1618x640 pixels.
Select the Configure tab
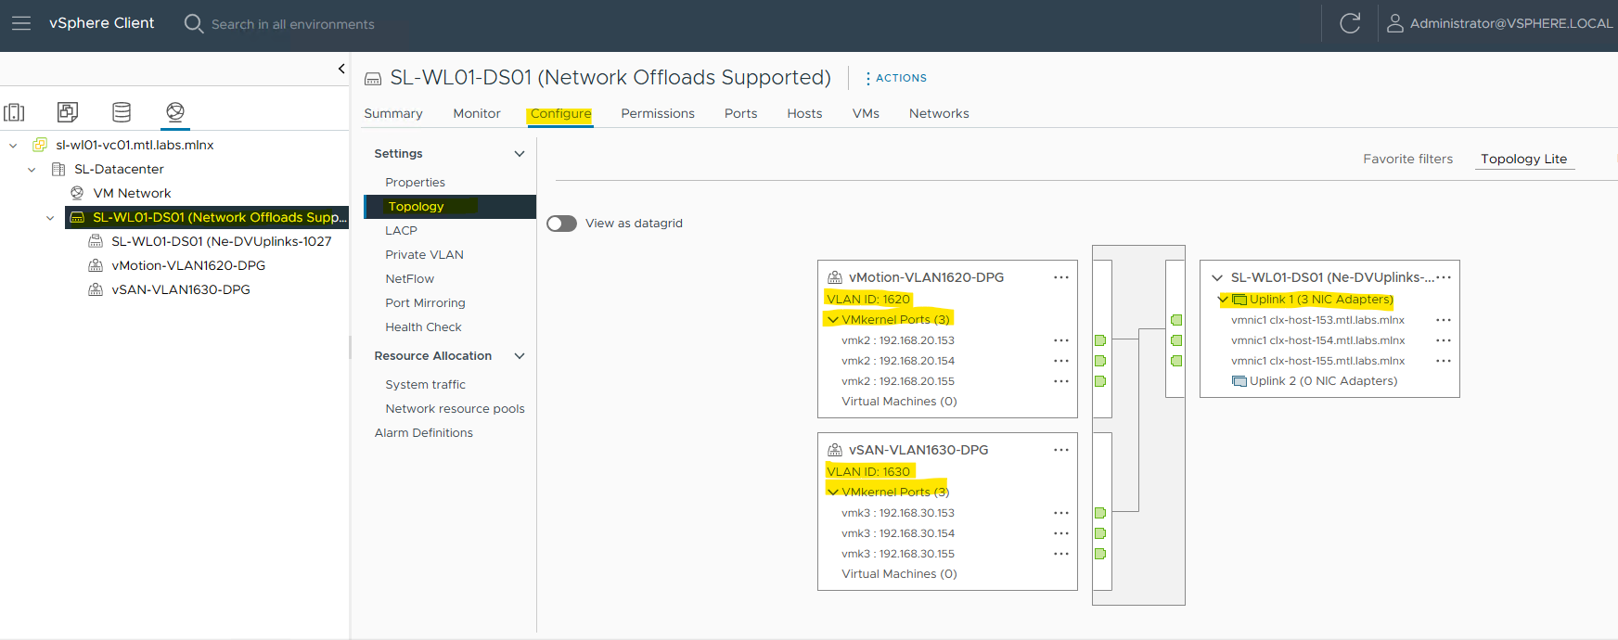click(560, 113)
